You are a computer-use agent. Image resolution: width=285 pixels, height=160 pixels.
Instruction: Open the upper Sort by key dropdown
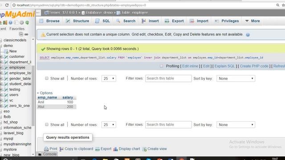click(x=236, y=79)
